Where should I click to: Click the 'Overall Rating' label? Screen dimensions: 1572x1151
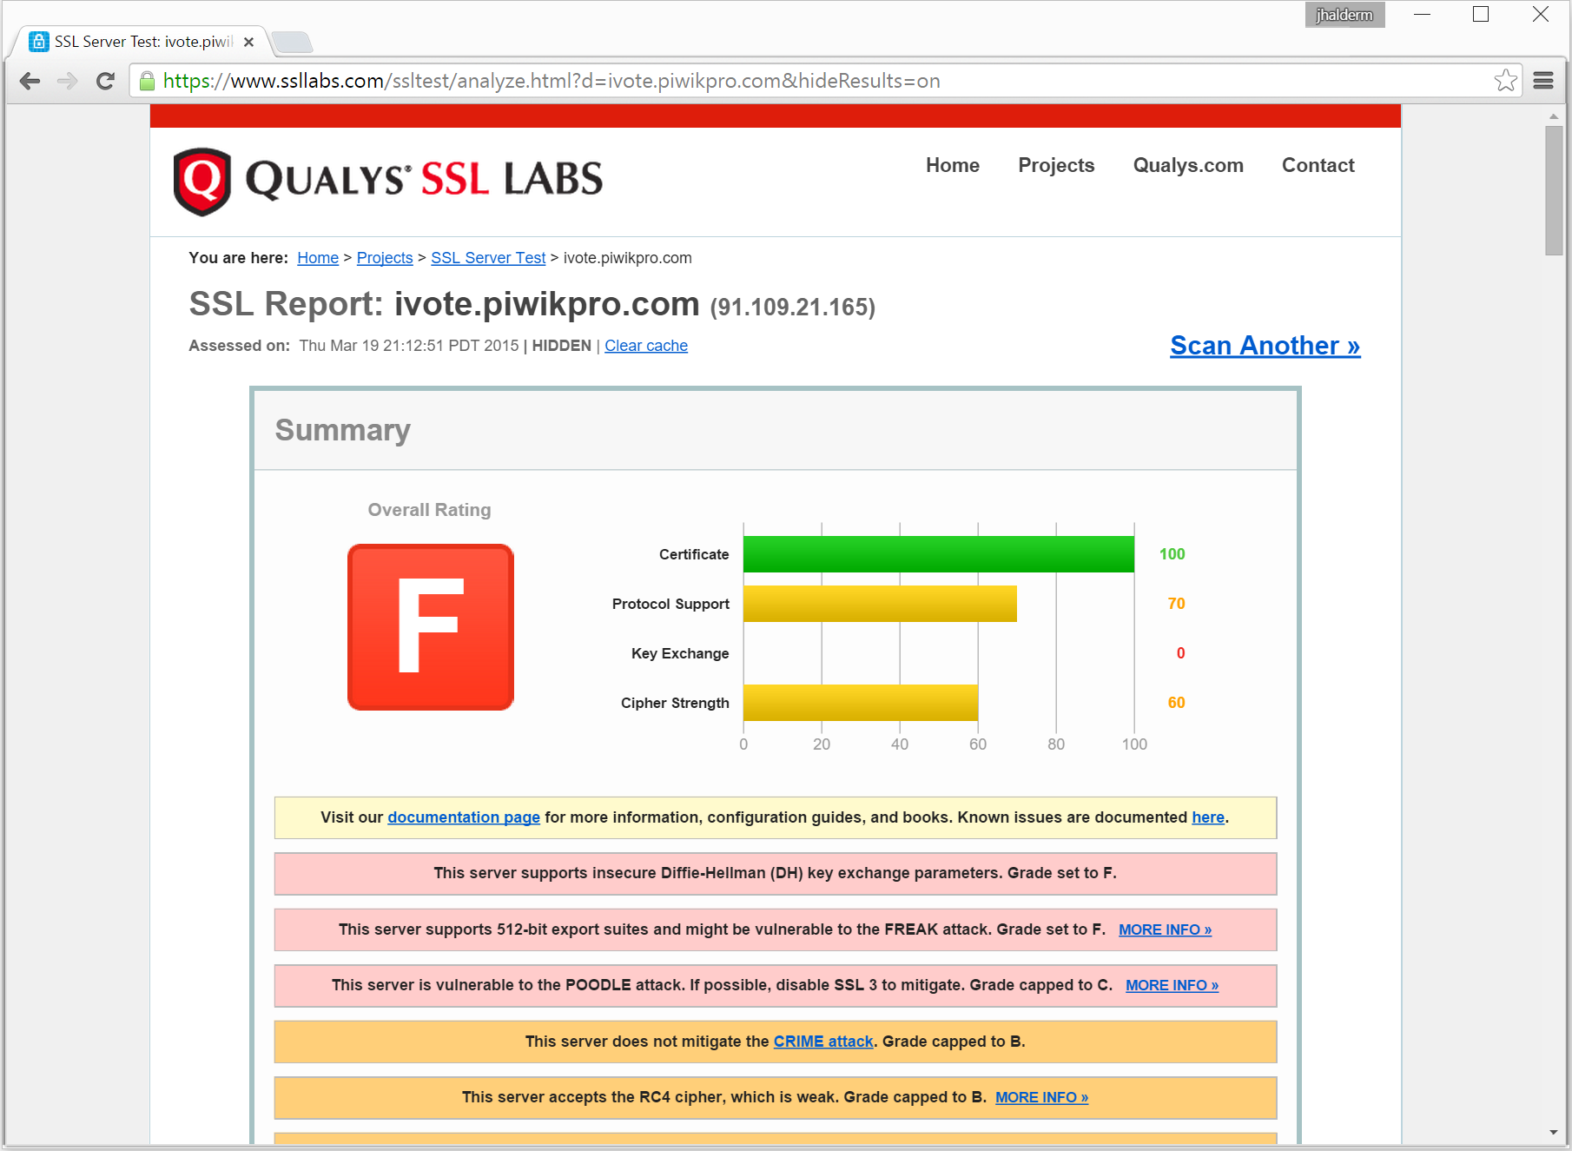[x=429, y=510]
